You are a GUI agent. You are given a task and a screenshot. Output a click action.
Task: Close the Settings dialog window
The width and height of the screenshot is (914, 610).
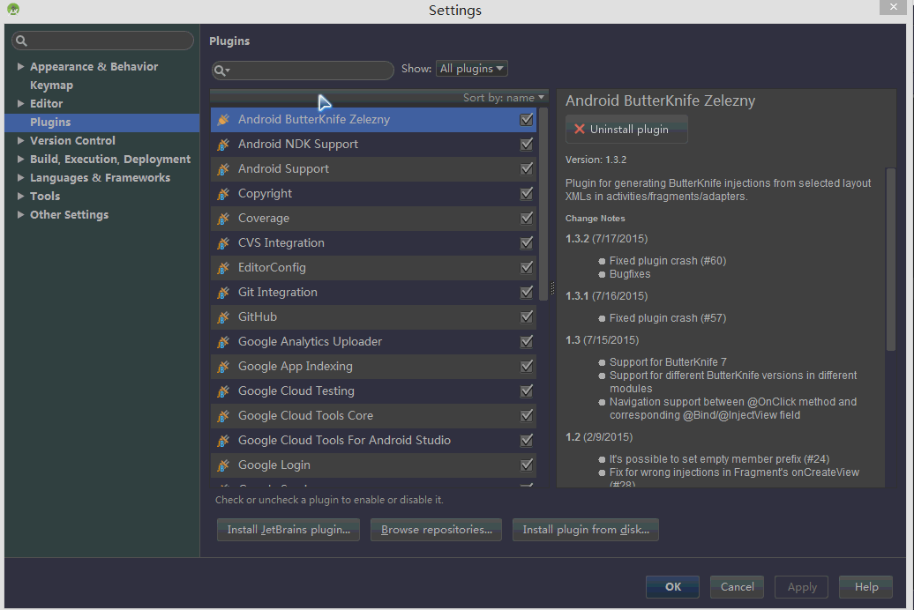click(x=893, y=7)
